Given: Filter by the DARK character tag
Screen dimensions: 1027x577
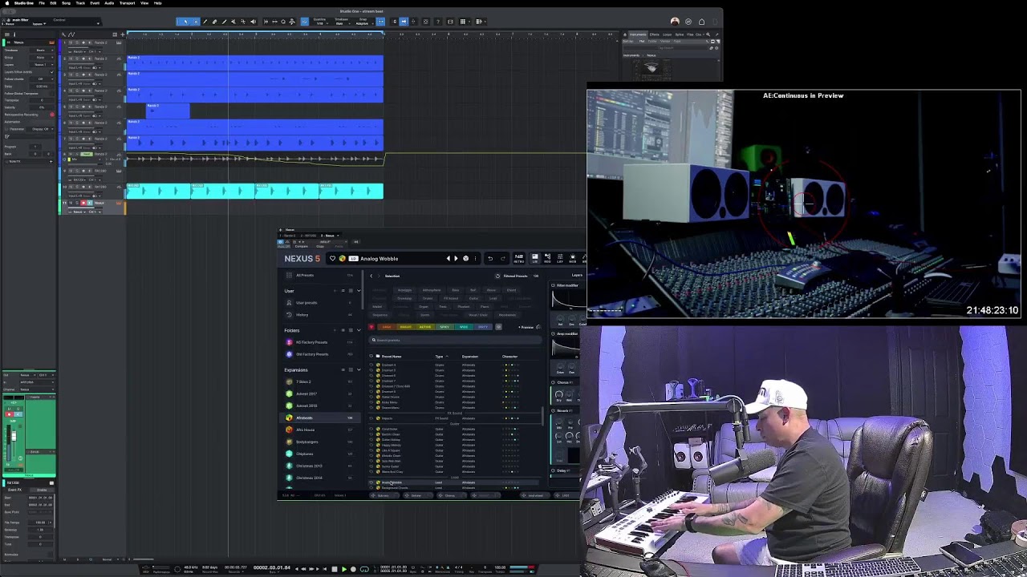Looking at the screenshot, I should pos(387,327).
